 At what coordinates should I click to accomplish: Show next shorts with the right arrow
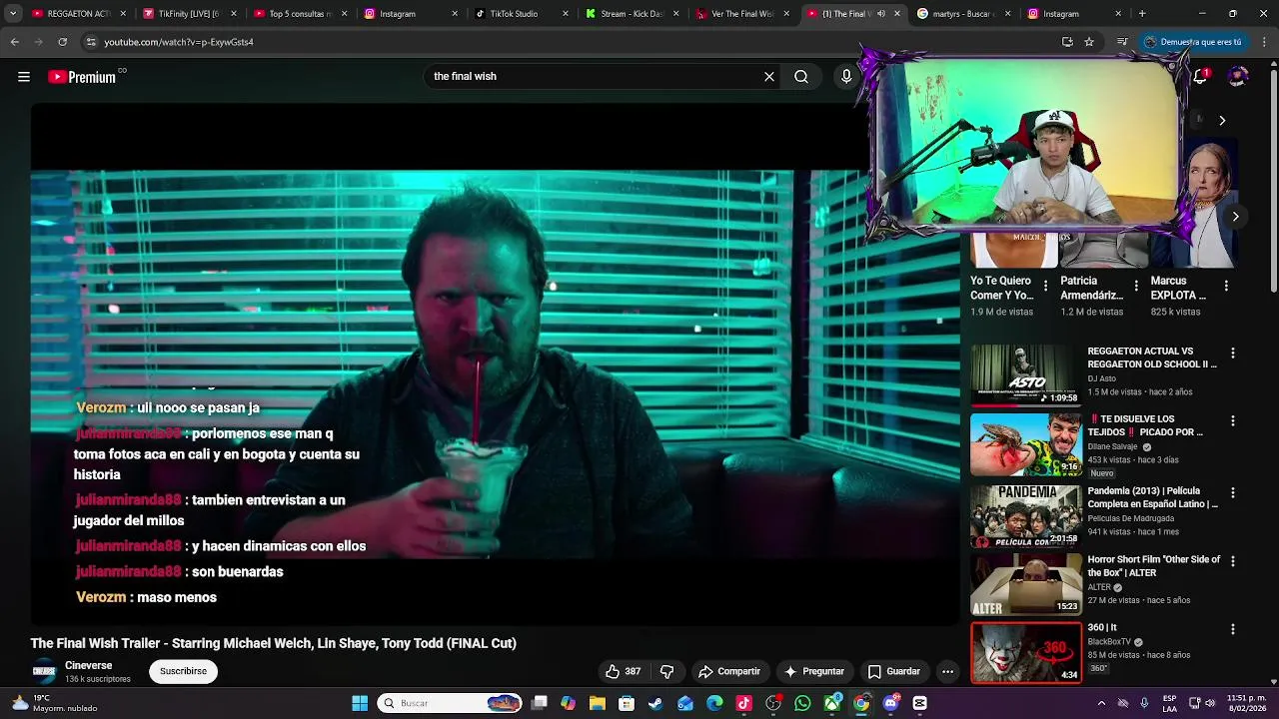[x=1235, y=217]
